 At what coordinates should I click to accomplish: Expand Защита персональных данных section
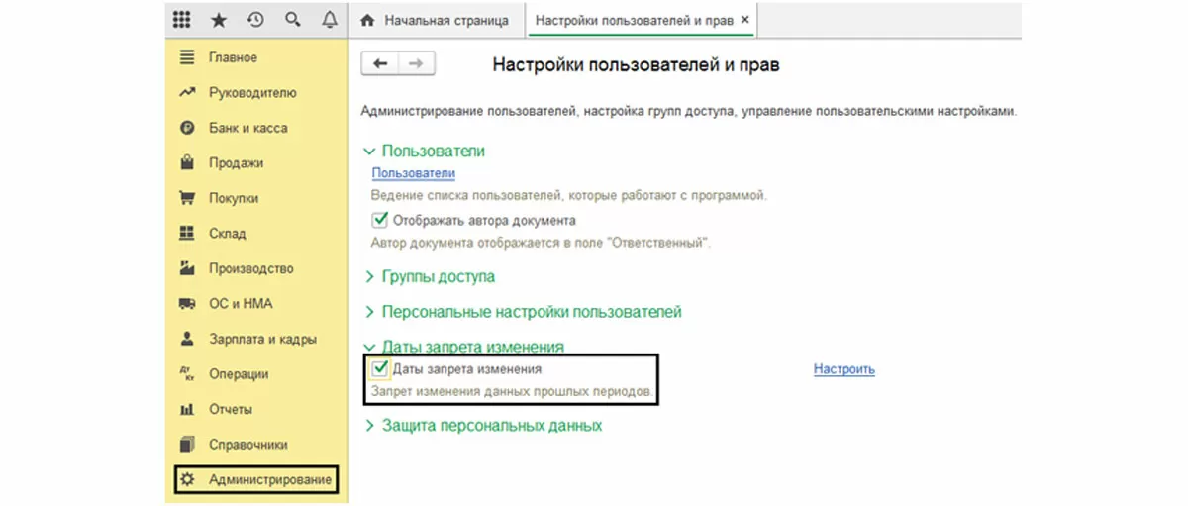pyautogui.click(x=483, y=426)
